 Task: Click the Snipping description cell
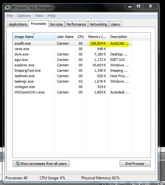click(x=119, y=70)
